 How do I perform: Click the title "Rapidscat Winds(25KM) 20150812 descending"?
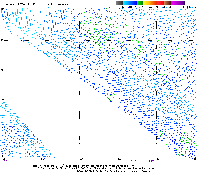tap(38, 5)
